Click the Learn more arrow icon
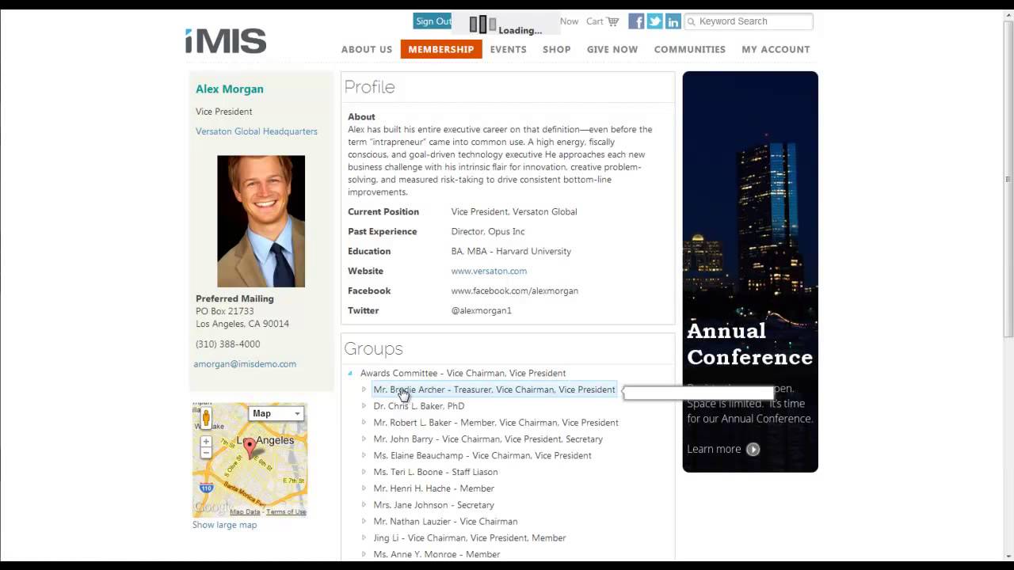 [x=753, y=449]
